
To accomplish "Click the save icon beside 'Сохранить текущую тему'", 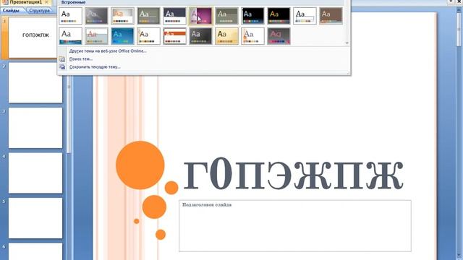I will [x=62, y=67].
